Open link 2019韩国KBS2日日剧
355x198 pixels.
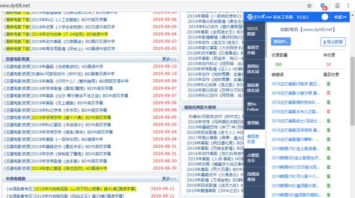[x=295, y=167]
